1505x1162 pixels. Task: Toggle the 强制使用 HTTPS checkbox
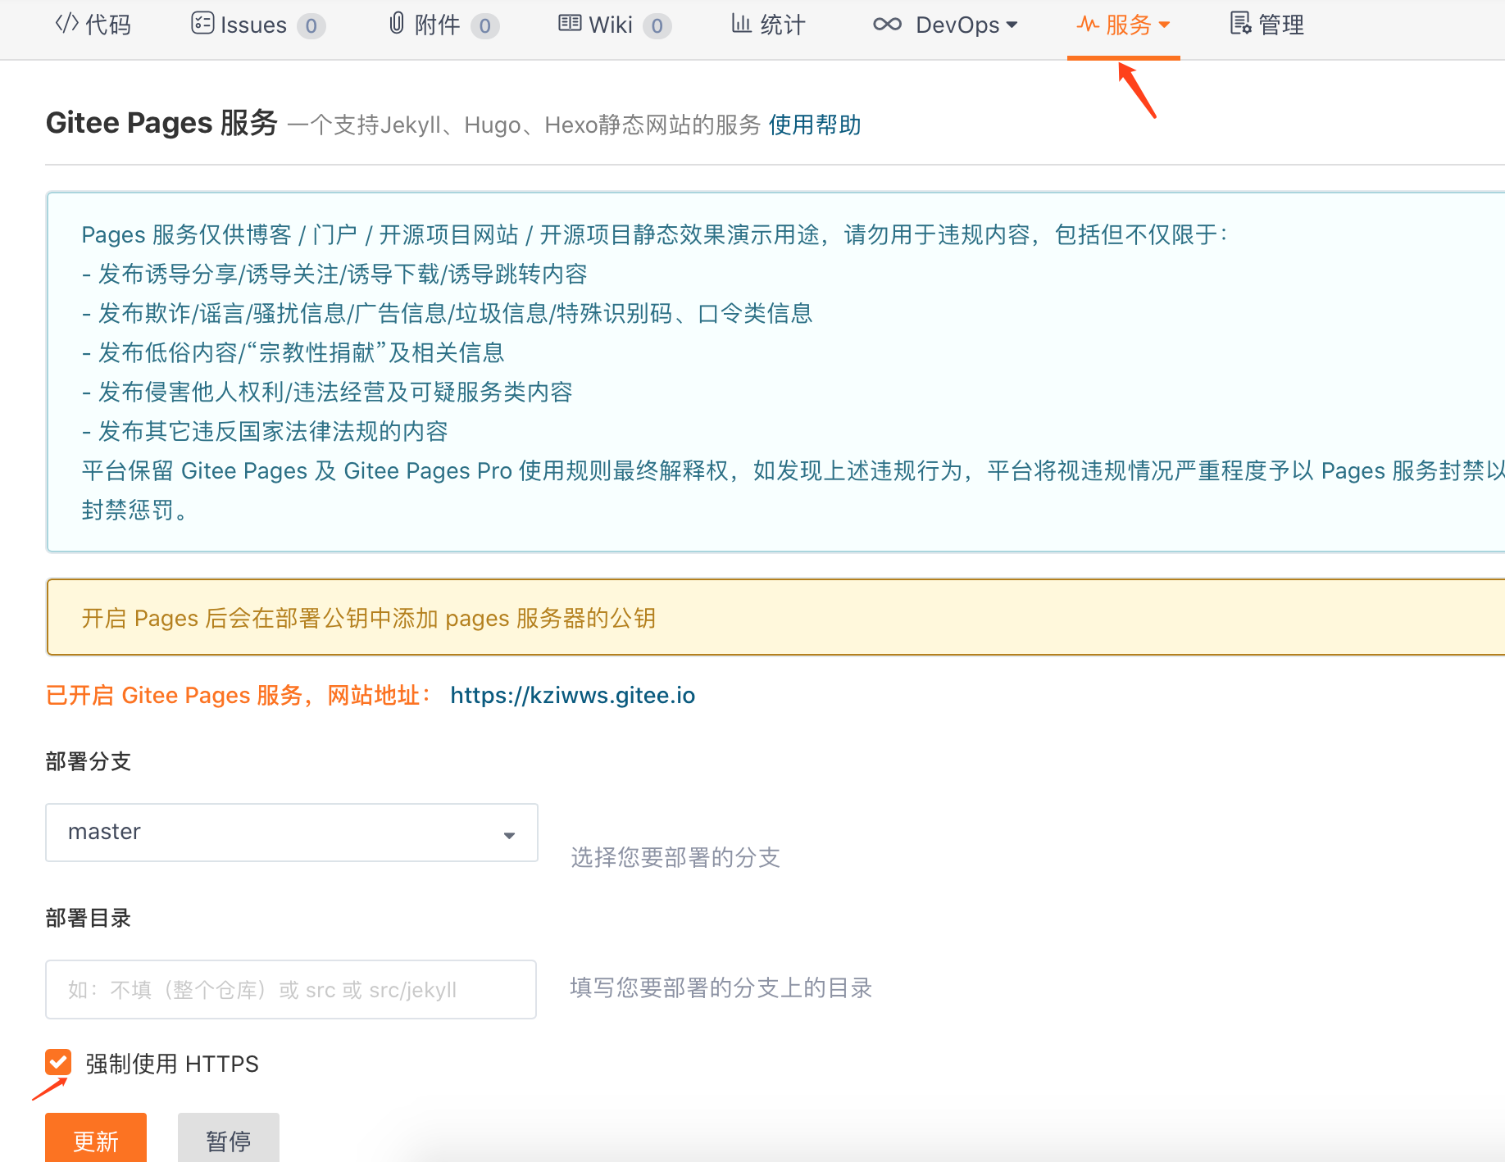tap(58, 1063)
